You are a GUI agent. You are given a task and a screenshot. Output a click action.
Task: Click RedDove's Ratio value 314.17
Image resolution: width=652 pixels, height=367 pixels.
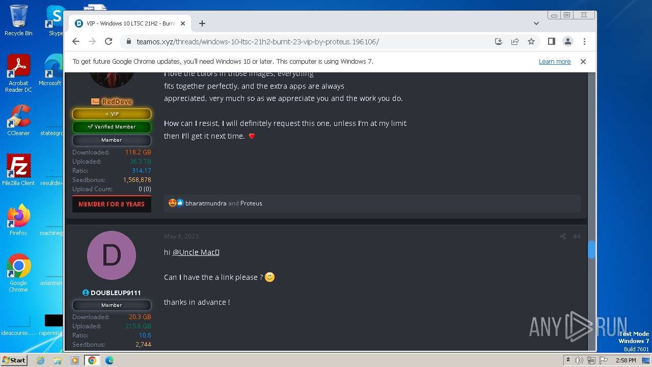click(x=142, y=171)
